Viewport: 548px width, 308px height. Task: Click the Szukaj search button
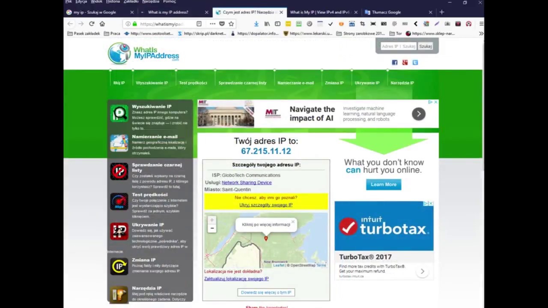click(426, 46)
